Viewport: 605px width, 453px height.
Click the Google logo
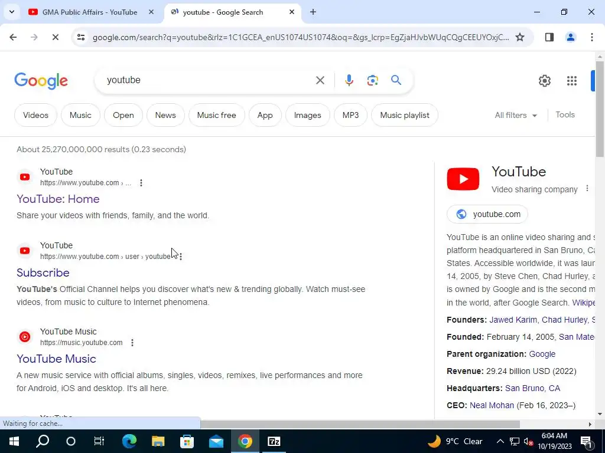coord(41,81)
